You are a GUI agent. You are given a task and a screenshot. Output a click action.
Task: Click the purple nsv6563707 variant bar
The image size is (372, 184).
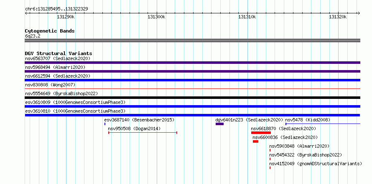(192, 63)
